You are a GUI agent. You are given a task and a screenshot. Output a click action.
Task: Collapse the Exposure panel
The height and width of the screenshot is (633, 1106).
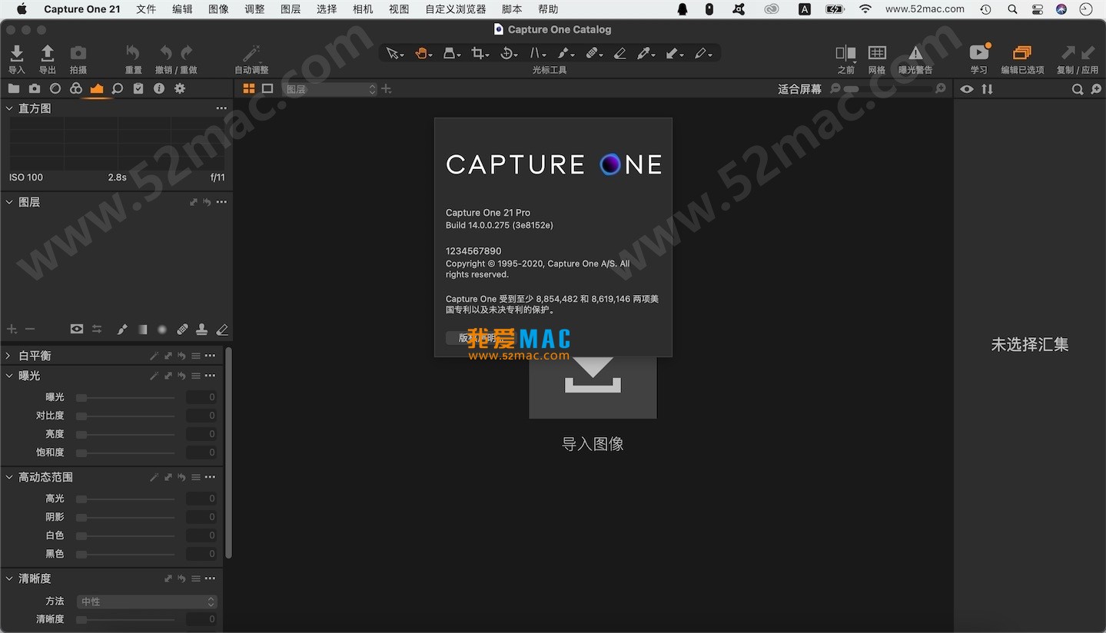point(8,376)
